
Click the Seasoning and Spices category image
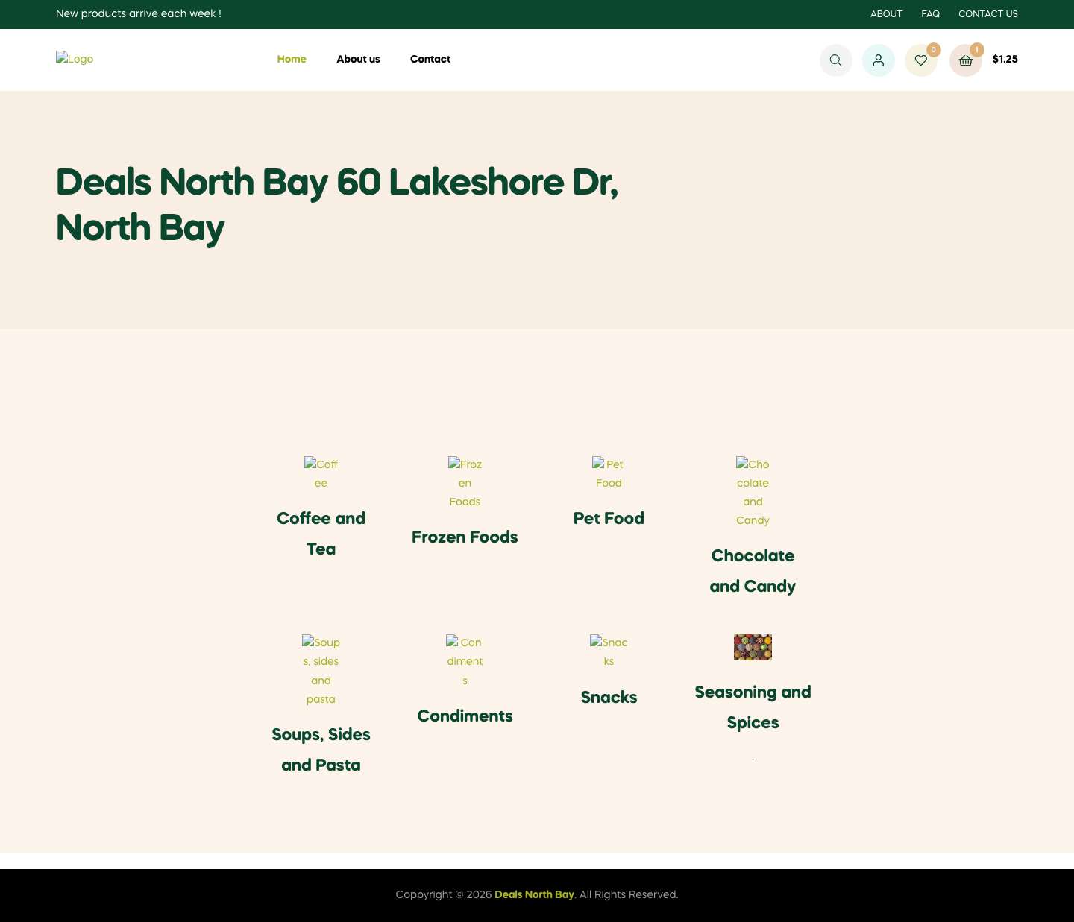(753, 647)
